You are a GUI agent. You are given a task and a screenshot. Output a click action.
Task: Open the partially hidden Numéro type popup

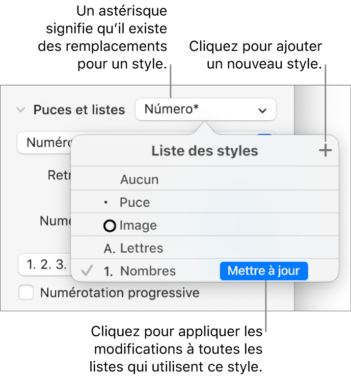coord(45,143)
